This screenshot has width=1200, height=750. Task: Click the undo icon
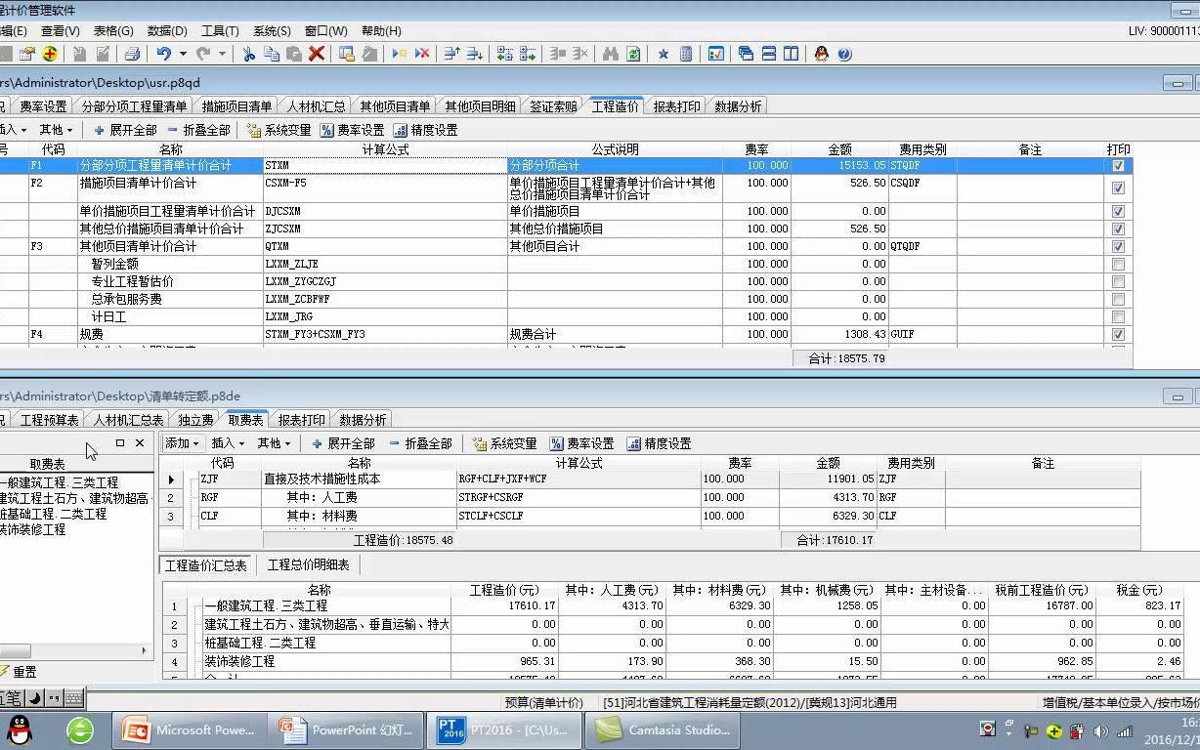164,54
